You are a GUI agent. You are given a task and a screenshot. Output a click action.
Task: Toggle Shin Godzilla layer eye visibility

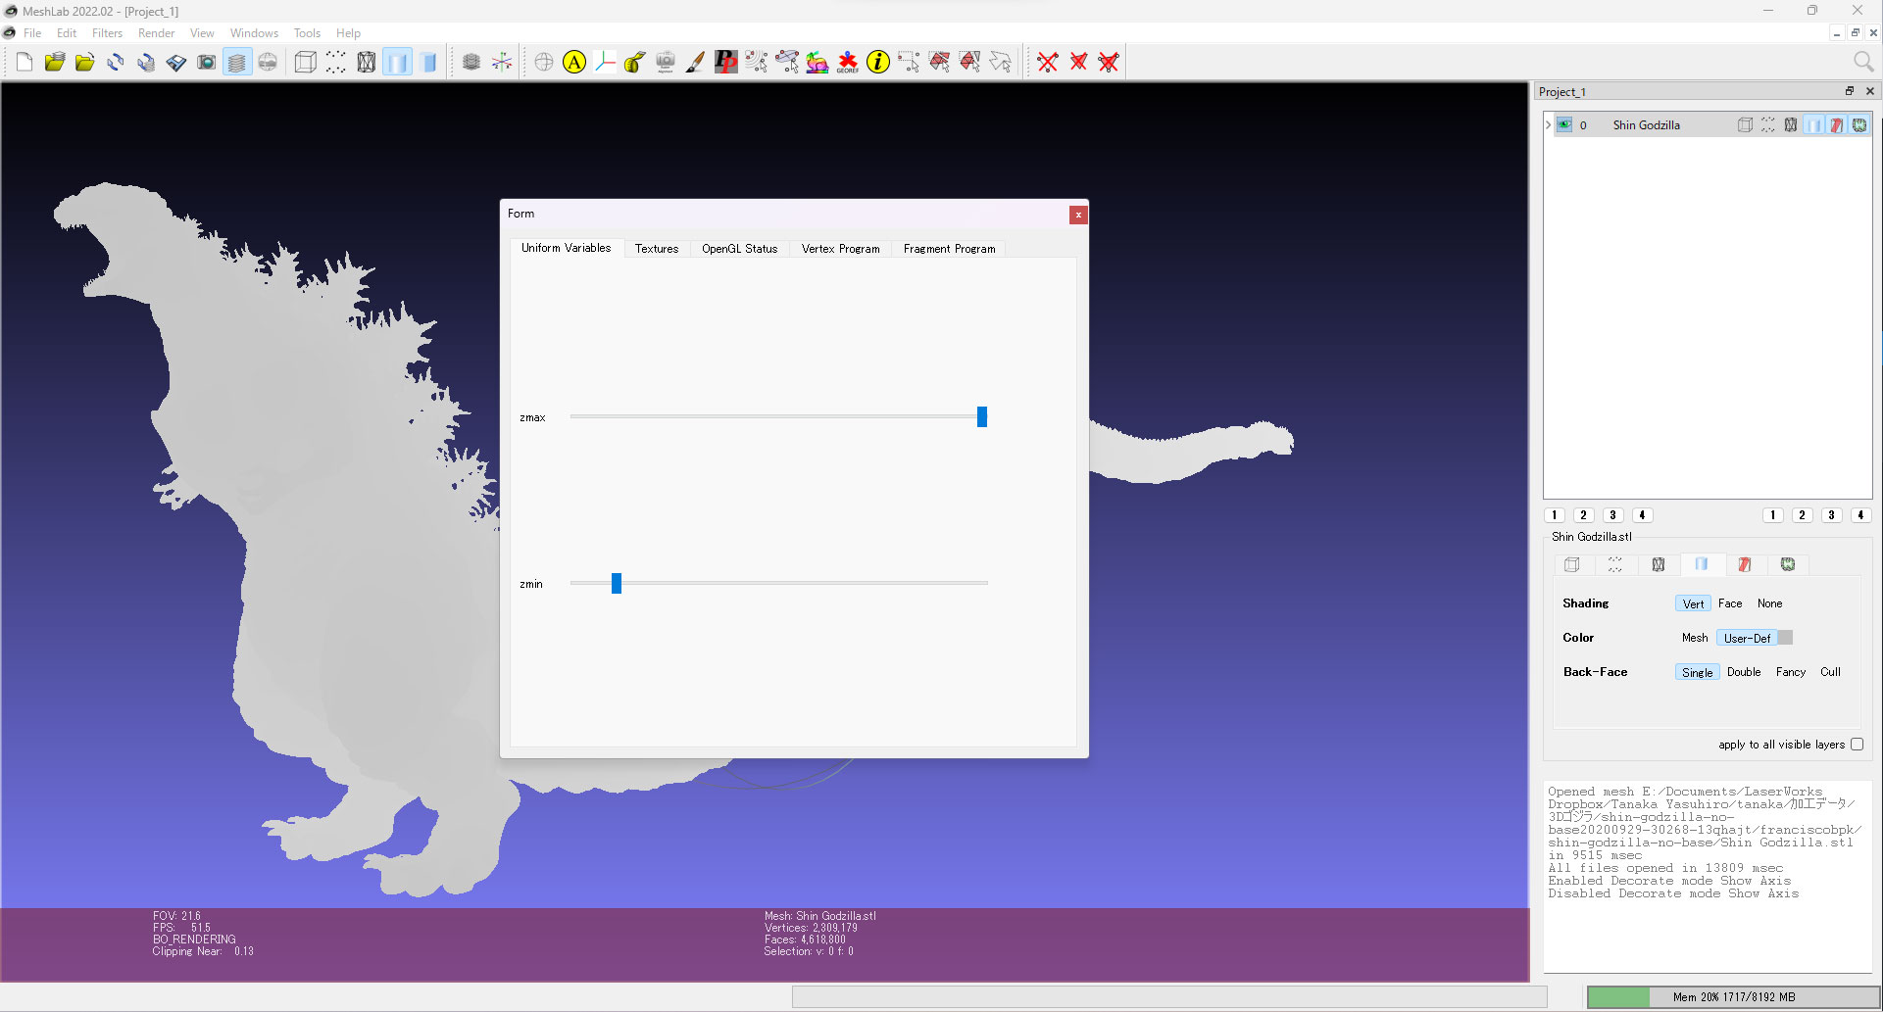tap(1564, 124)
